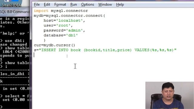Open the Help menu

tap(120, 5)
